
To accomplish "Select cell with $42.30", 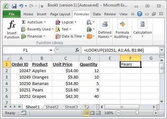I will (65, 96).
